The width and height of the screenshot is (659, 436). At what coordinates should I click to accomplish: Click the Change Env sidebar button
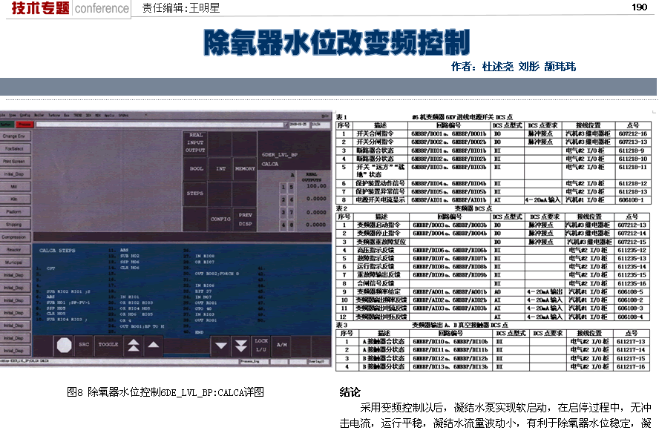(x=15, y=136)
